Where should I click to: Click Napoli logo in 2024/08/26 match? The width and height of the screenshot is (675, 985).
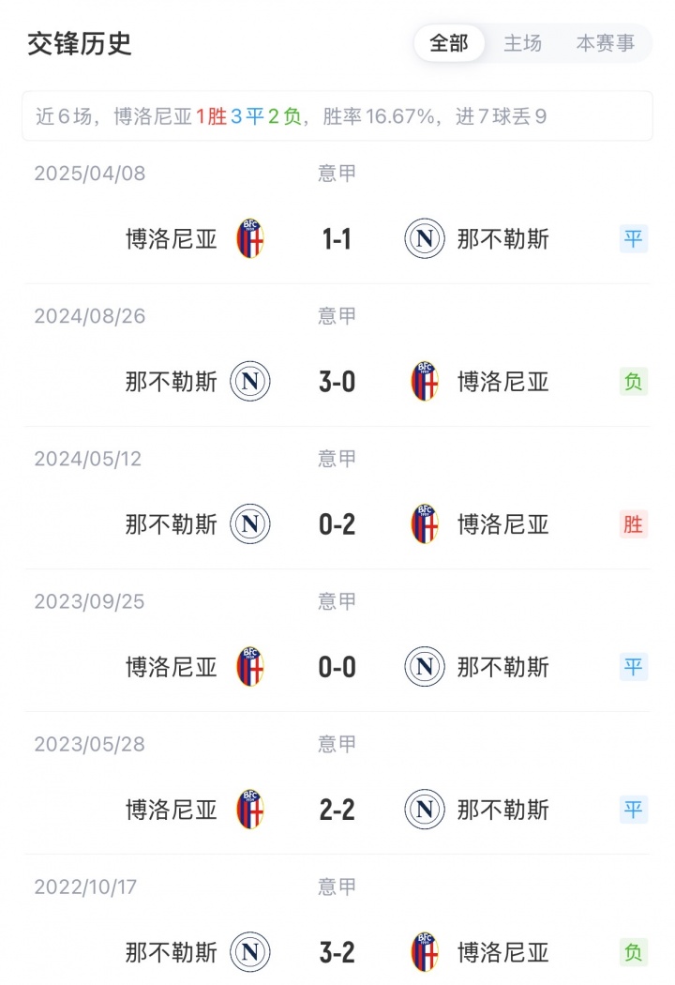tap(250, 382)
